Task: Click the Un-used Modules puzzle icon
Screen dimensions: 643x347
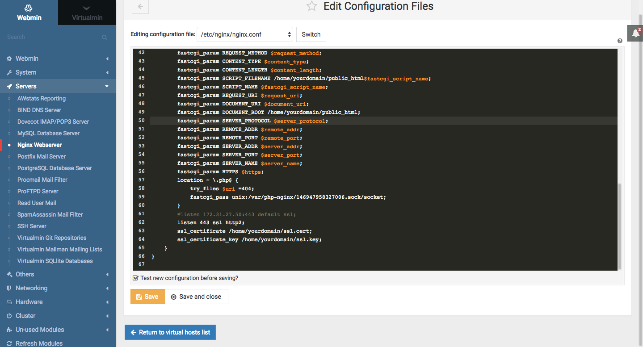Action: [x=9, y=330]
